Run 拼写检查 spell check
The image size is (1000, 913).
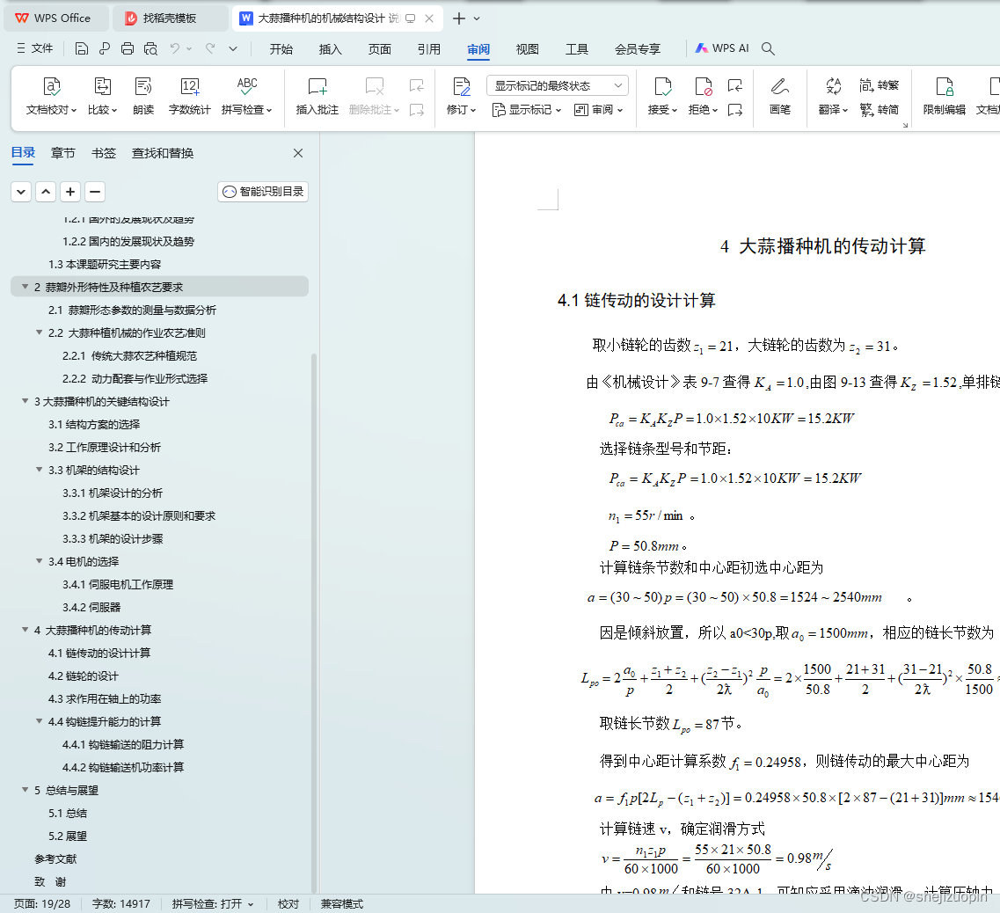tap(247, 97)
